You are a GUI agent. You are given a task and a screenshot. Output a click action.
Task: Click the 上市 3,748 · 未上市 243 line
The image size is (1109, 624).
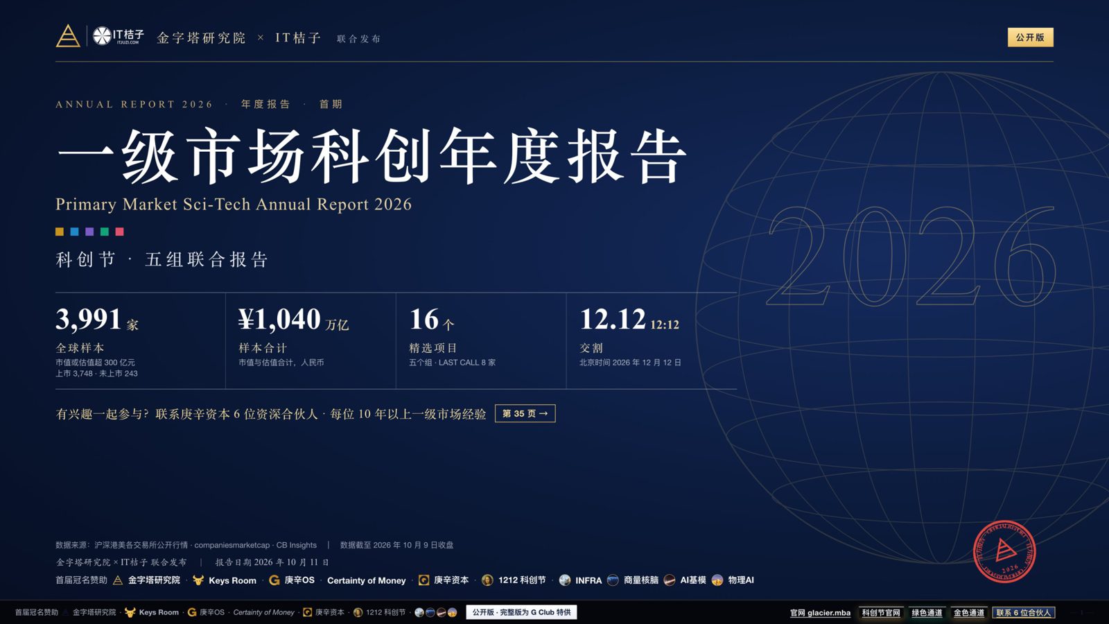click(x=96, y=374)
